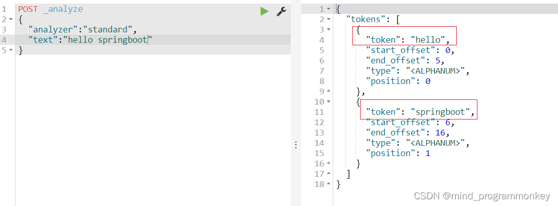Place cursor on the "POST _analyze" line
The width and height of the screenshot is (558, 206).
pos(50,9)
